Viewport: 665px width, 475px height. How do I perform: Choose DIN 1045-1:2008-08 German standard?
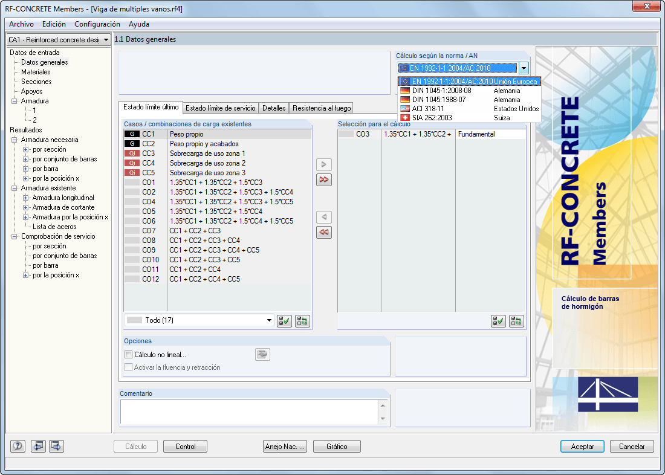(469, 91)
